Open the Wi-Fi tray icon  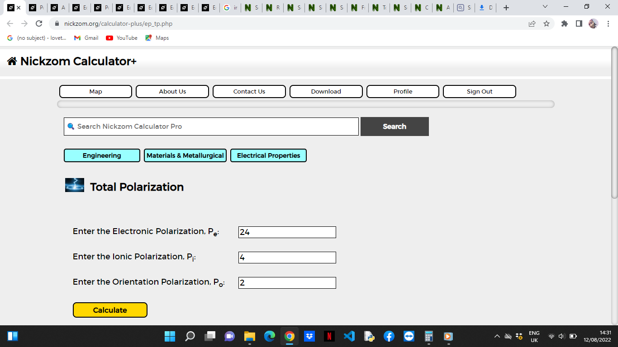pyautogui.click(x=551, y=336)
